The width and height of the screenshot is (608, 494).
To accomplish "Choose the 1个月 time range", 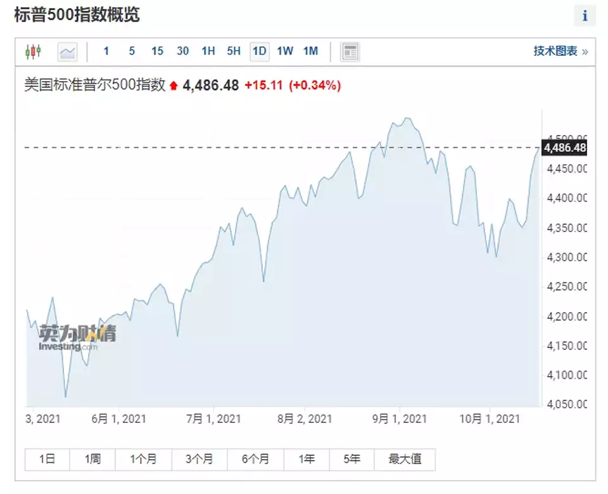I will [144, 459].
